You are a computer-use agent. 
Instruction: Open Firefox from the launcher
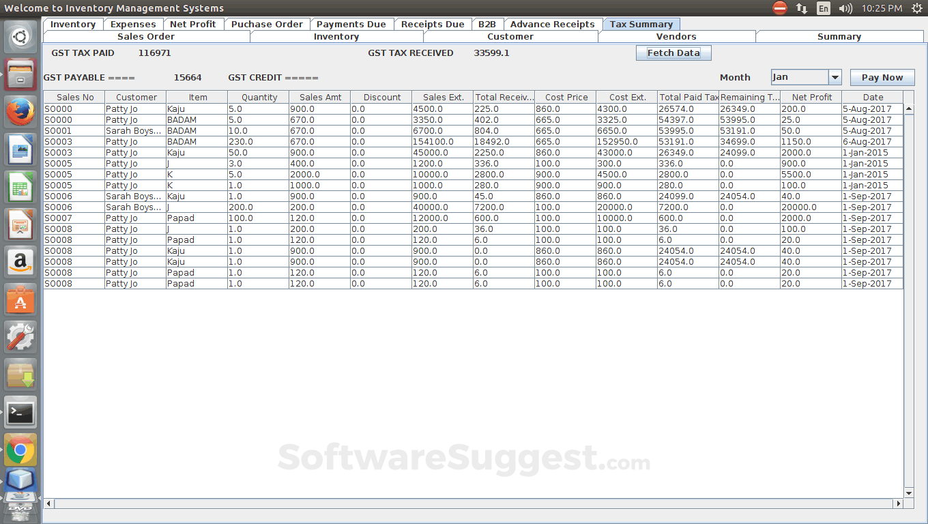point(20,112)
